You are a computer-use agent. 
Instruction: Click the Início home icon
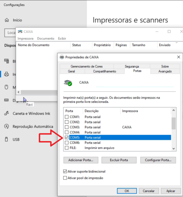(x=7, y=20)
